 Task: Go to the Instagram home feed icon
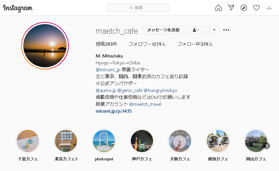click(218, 8)
